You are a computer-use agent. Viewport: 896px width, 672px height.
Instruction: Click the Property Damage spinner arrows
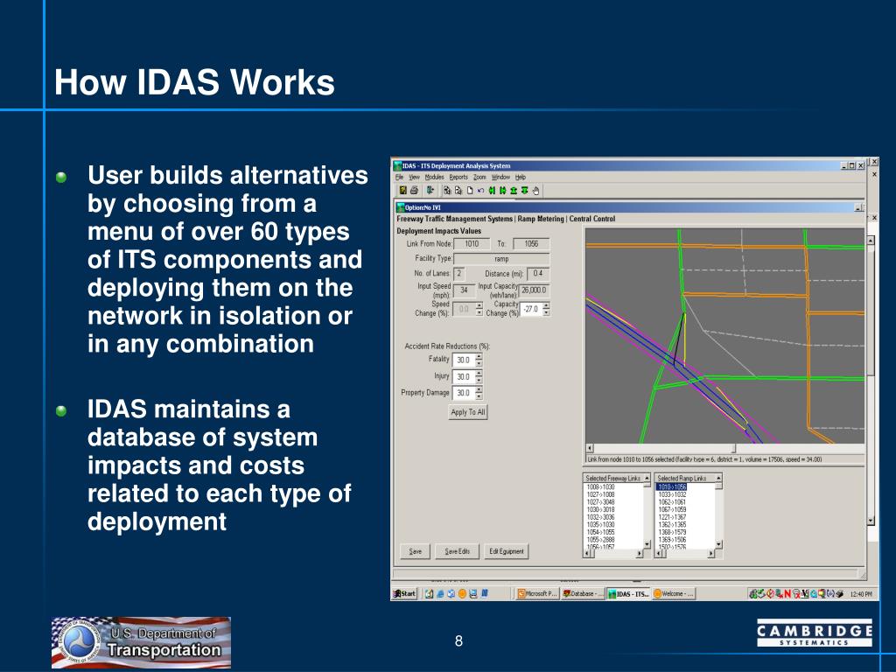(479, 393)
